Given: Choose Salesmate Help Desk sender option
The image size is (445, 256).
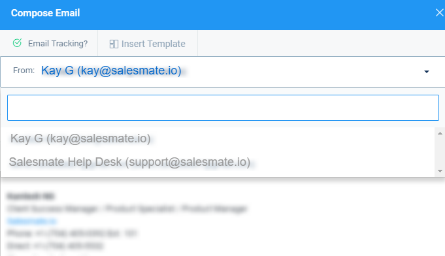Looking at the screenshot, I should (x=129, y=162).
